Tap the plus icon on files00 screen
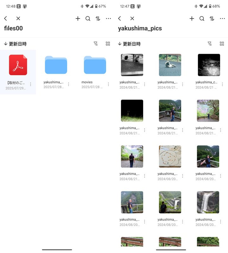 [x=78, y=18]
